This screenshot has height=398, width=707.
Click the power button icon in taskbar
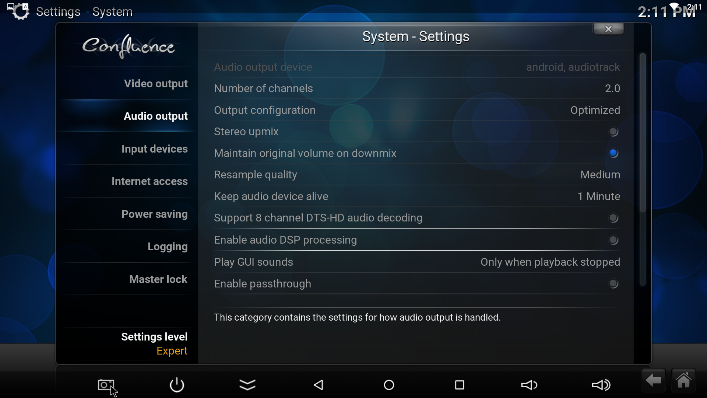pos(177,384)
